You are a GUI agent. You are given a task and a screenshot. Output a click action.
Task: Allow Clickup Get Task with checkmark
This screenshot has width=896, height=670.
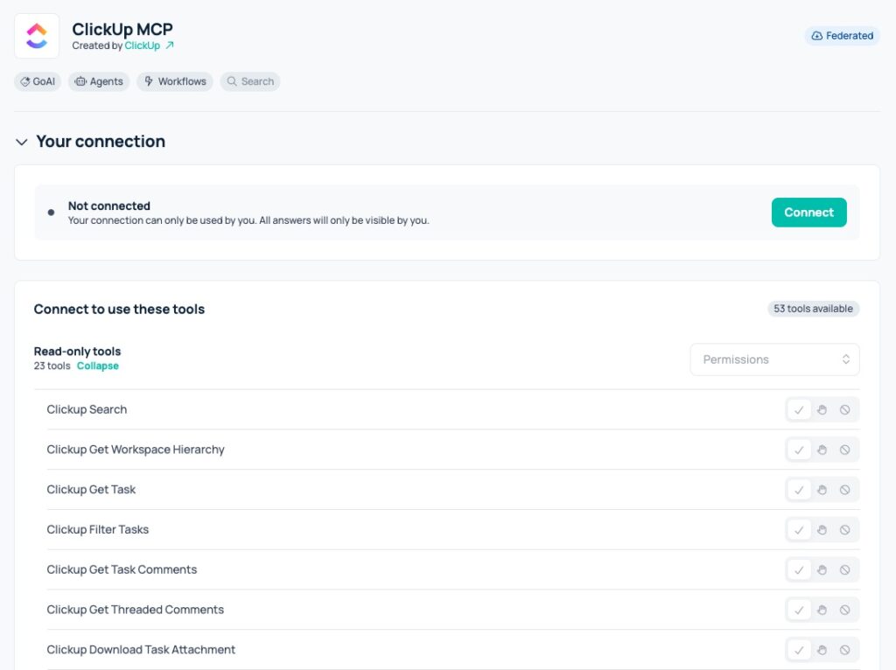tap(799, 490)
